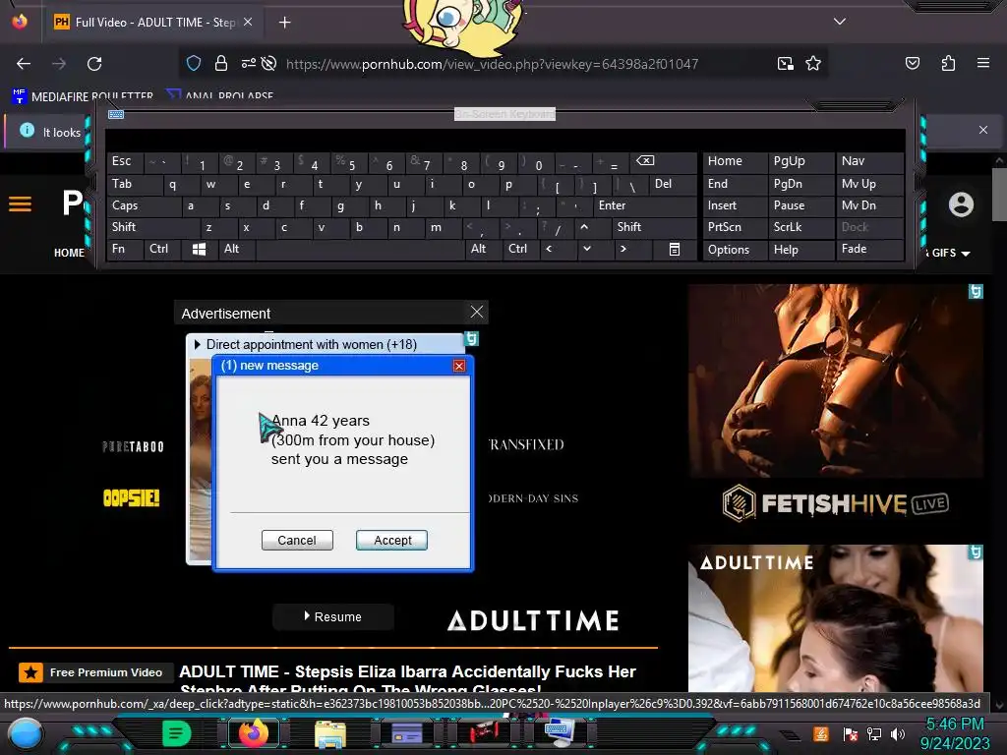1007x755 pixels.
Task: Open the On-Screen Keyboard taskbar icon
Action: 558,733
